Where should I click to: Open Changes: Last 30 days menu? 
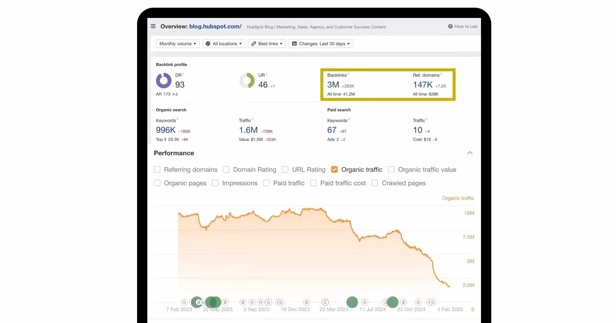[321, 44]
